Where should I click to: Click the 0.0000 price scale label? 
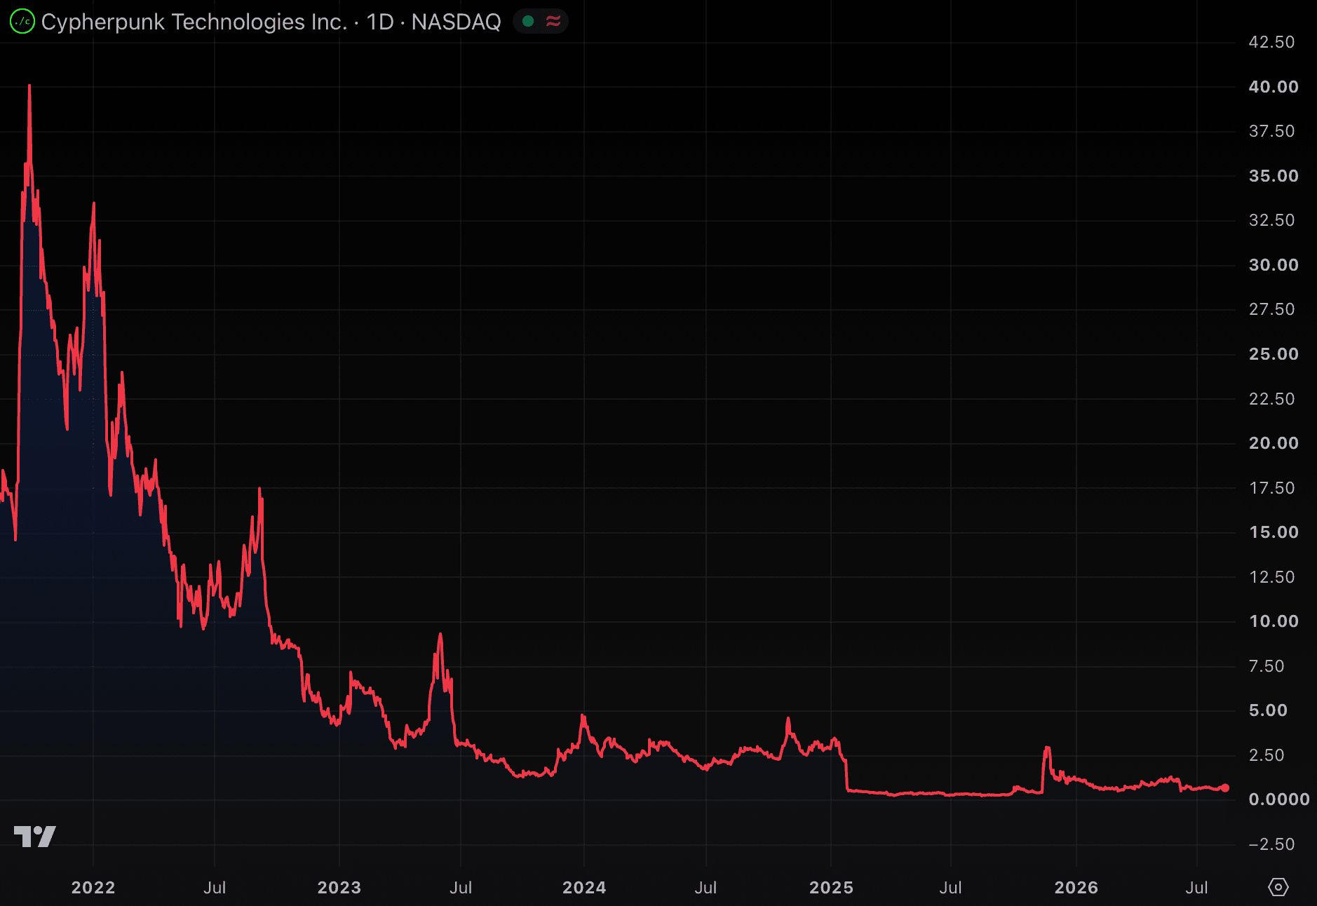[x=1279, y=799]
